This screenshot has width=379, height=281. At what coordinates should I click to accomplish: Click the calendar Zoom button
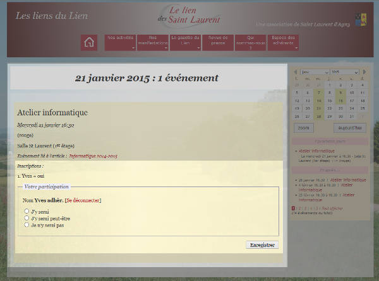[x=304, y=128]
